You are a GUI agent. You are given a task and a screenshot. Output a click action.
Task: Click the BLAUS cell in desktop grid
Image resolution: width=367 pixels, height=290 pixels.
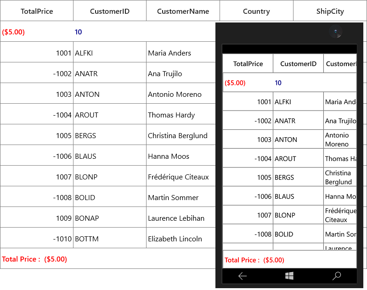pos(110,155)
